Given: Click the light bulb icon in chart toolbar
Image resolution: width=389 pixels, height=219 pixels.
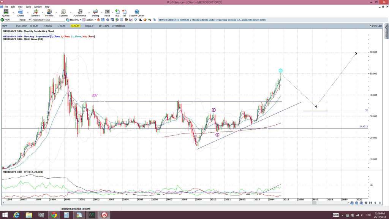Looking at the screenshot, I should click(x=136, y=20).
